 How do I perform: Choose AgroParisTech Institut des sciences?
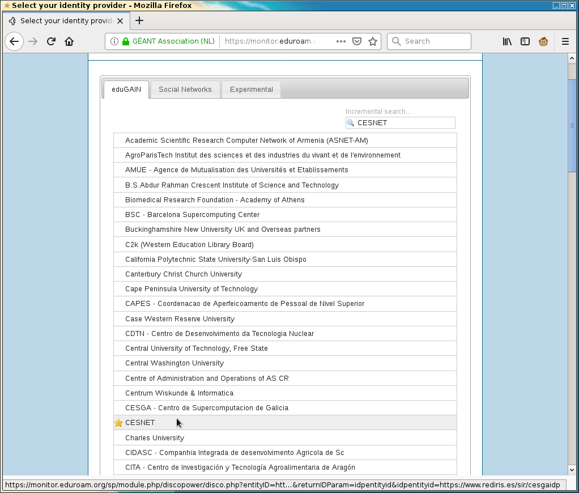pos(285,155)
